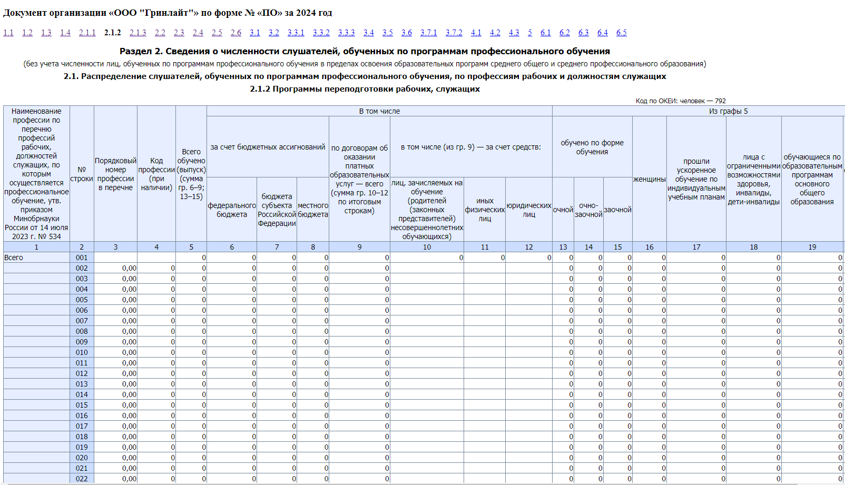845x485 pixels.
Task: Click 'Код профессии' column header
Action: pyautogui.click(x=156, y=174)
